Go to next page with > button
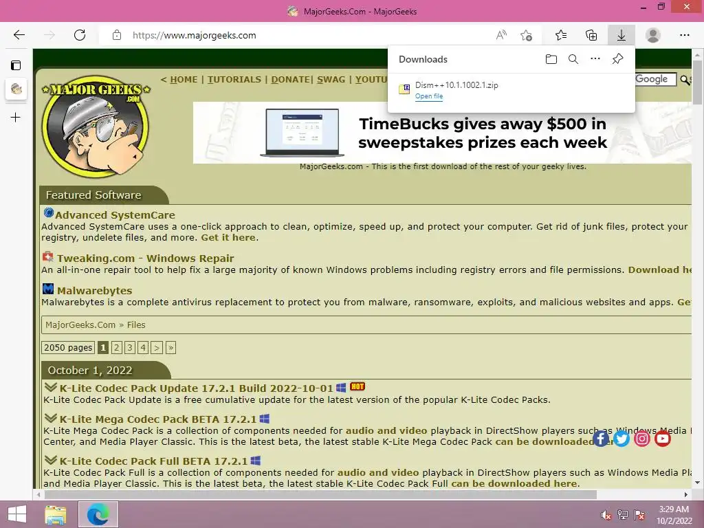 (x=156, y=347)
